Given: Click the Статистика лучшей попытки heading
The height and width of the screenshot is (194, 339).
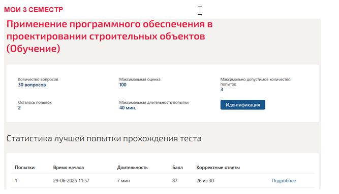Looking at the screenshot, I should [x=104, y=138].
